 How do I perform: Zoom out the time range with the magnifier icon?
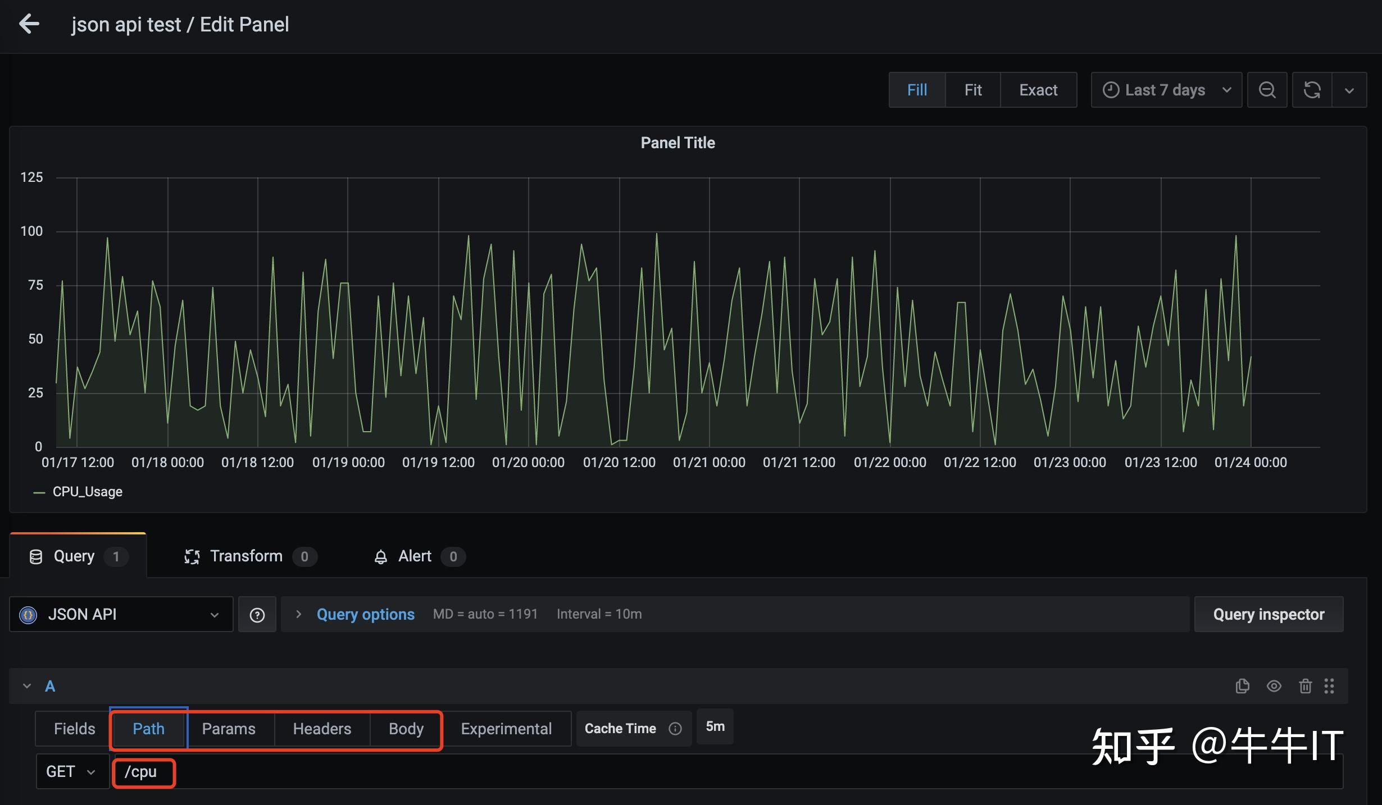[x=1267, y=90]
